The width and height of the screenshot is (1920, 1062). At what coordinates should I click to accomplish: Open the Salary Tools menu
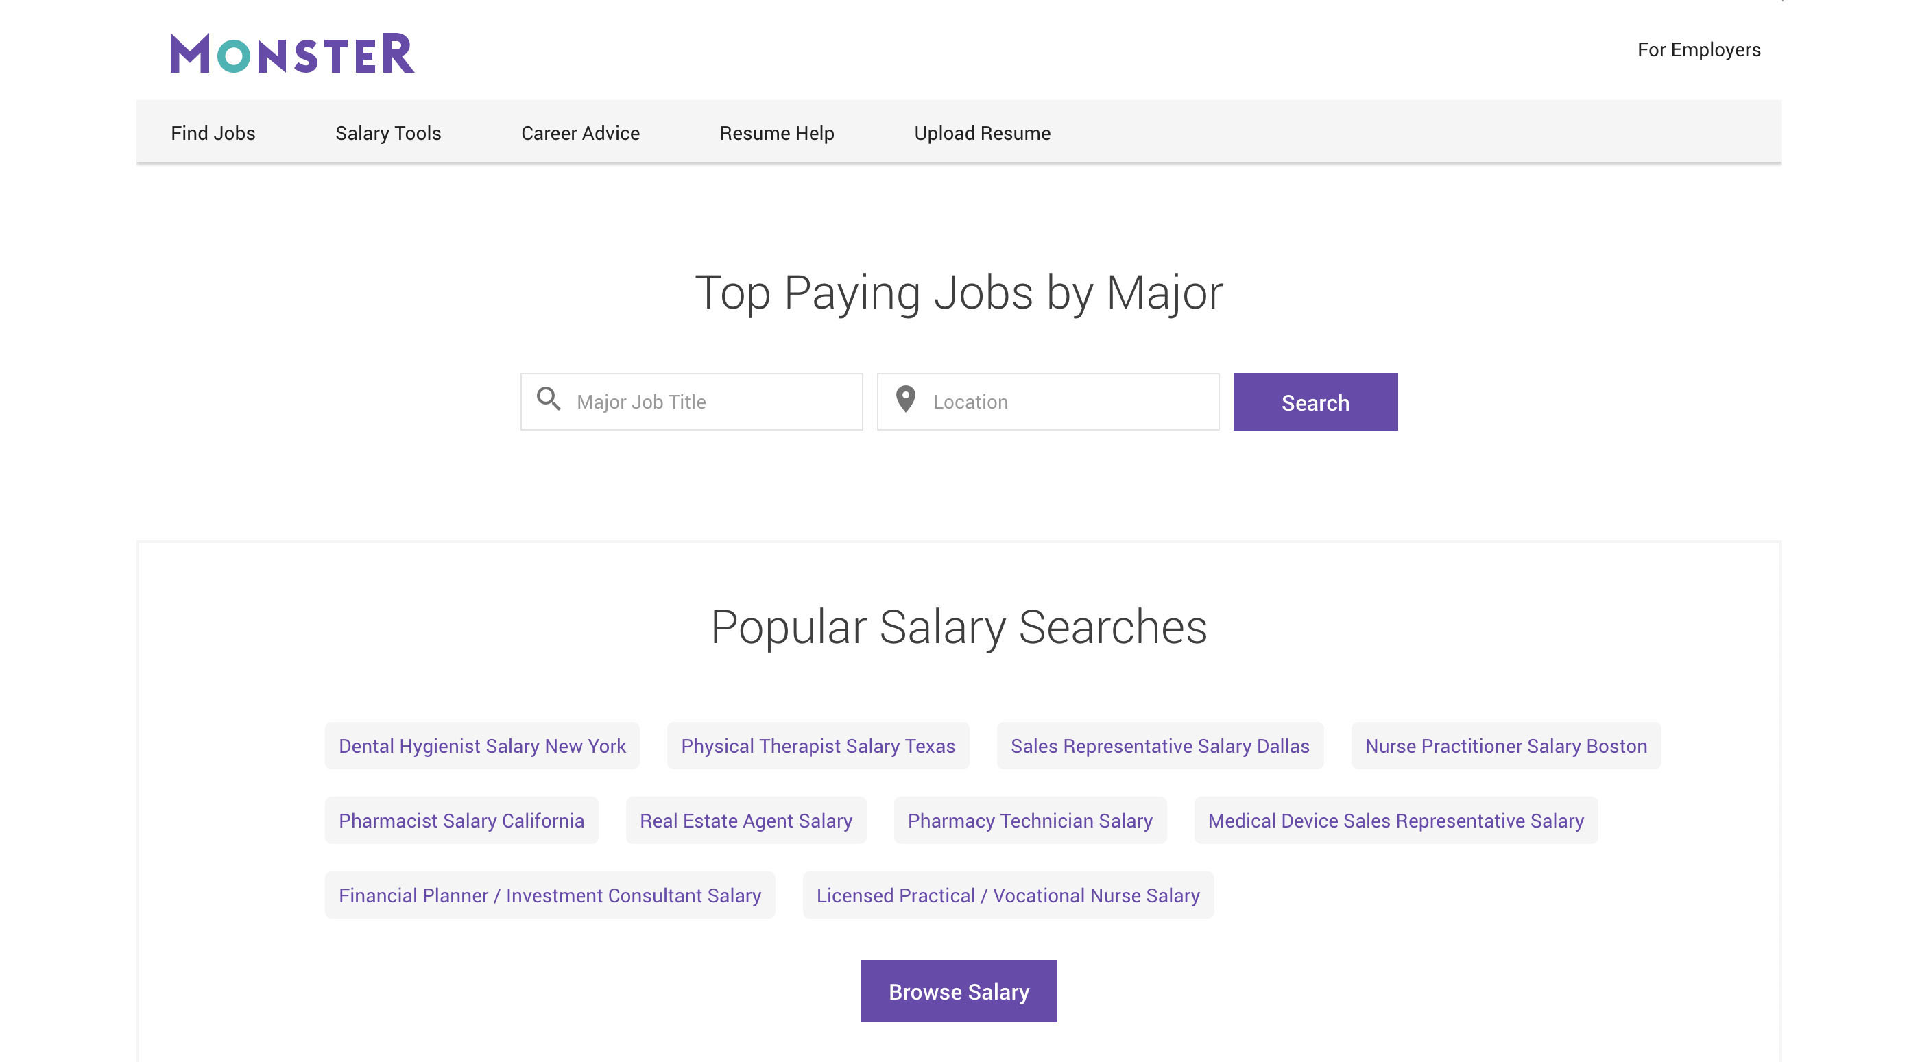[x=387, y=132]
